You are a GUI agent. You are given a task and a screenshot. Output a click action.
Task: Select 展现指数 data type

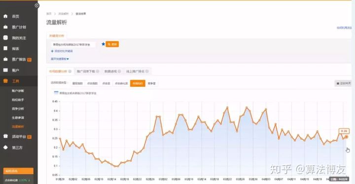click(x=77, y=83)
